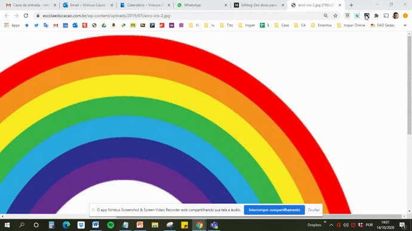Viewport: 412px width, 231px height.
Task: Go back to the previous page
Action: click(7, 15)
